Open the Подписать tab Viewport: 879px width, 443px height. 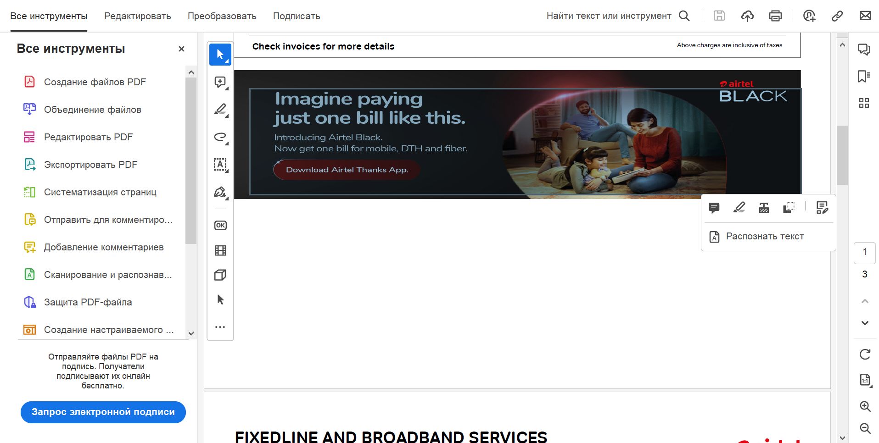coord(297,16)
